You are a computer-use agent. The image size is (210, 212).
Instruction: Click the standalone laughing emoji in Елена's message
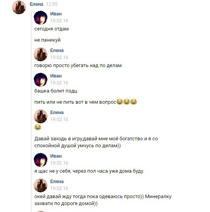(x=38, y=127)
